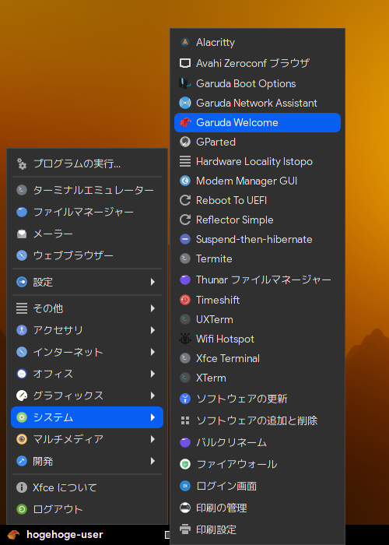This screenshot has width=389, height=545.
Task: Click the Reboot To UEFI refresh icon
Action: (185, 200)
